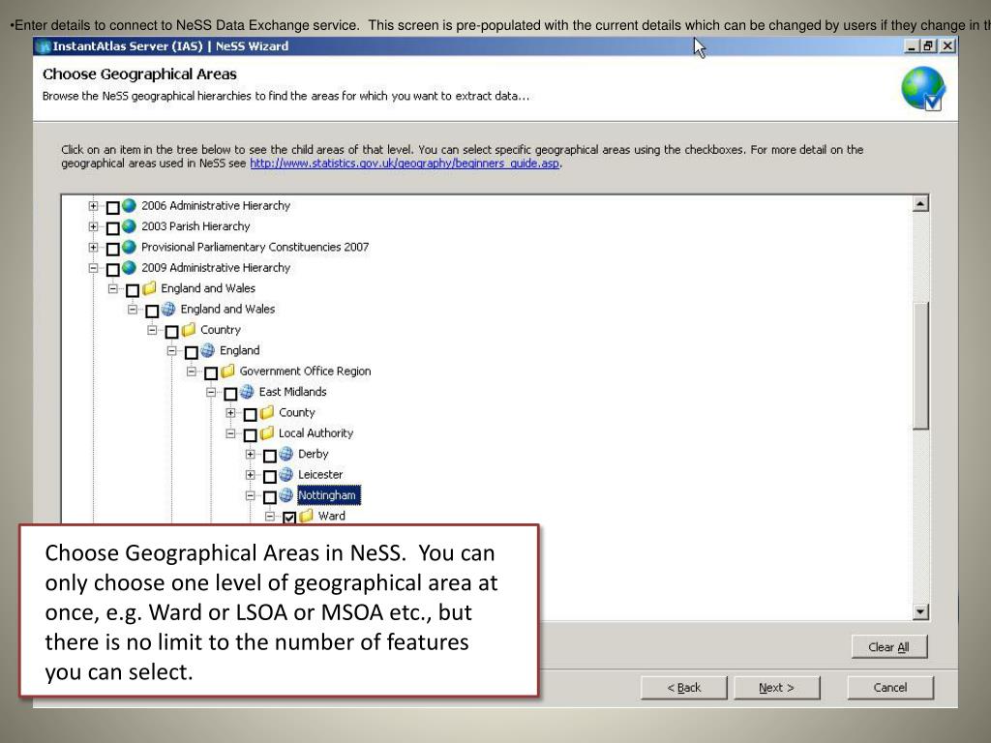The image size is (991, 743).
Task: Click globe icon beside 2003 Parish Hierarchy
Action: pyautogui.click(x=129, y=226)
